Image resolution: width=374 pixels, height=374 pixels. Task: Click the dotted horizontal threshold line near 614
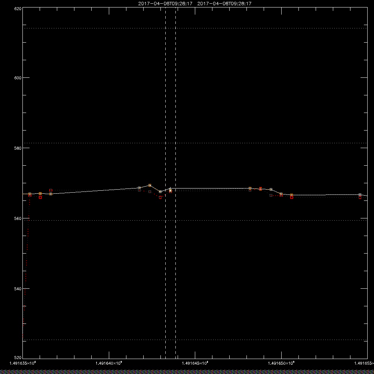[195, 28]
